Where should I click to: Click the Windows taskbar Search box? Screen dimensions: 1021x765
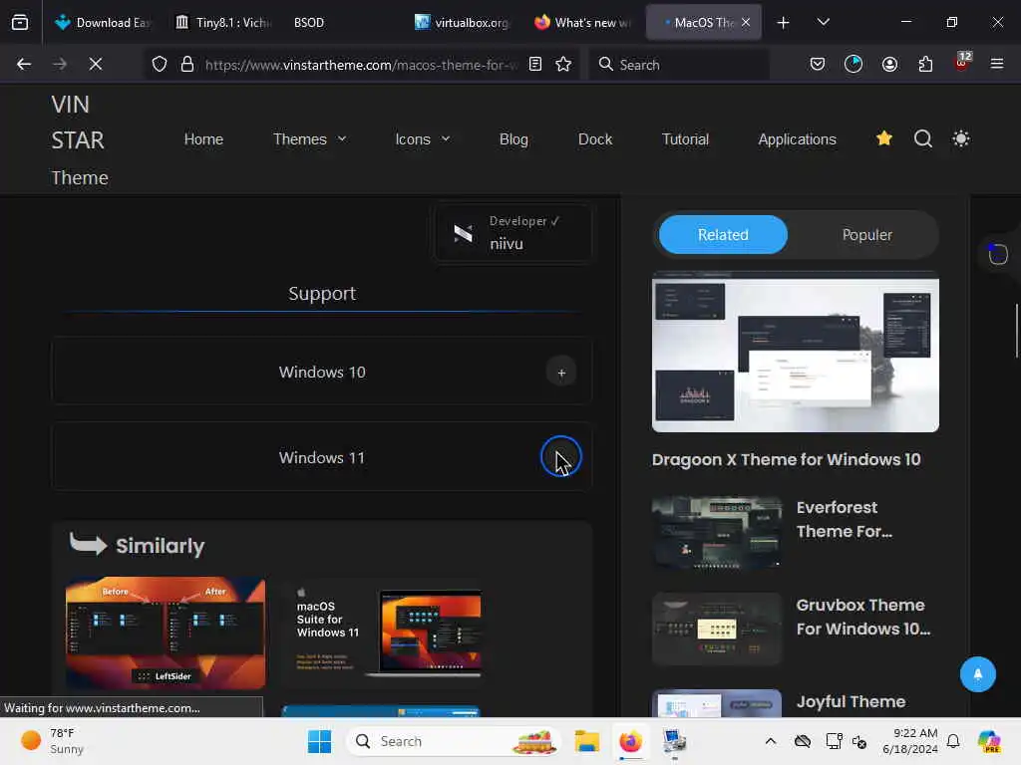[x=454, y=741]
